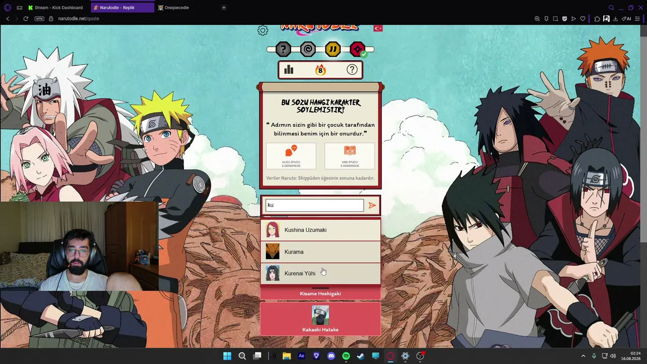Screen dimensions: 647x364
Task: Open OBS Studio from the taskbar
Action: [420, 356]
